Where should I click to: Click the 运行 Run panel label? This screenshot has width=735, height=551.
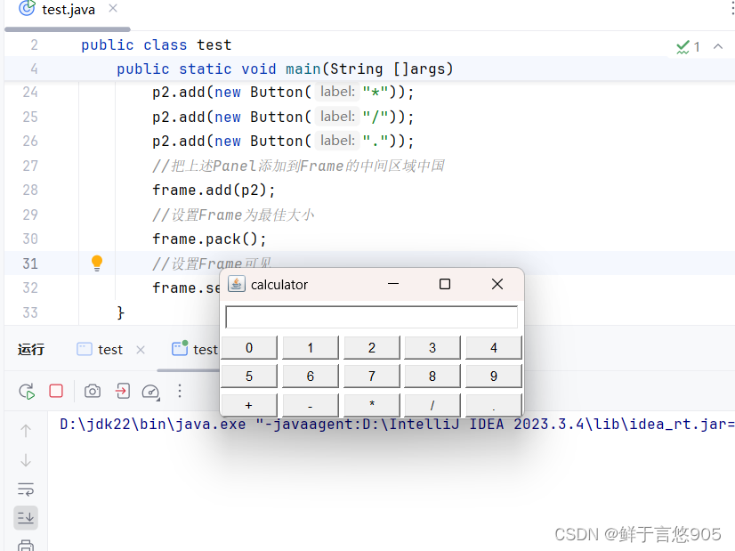coord(31,349)
